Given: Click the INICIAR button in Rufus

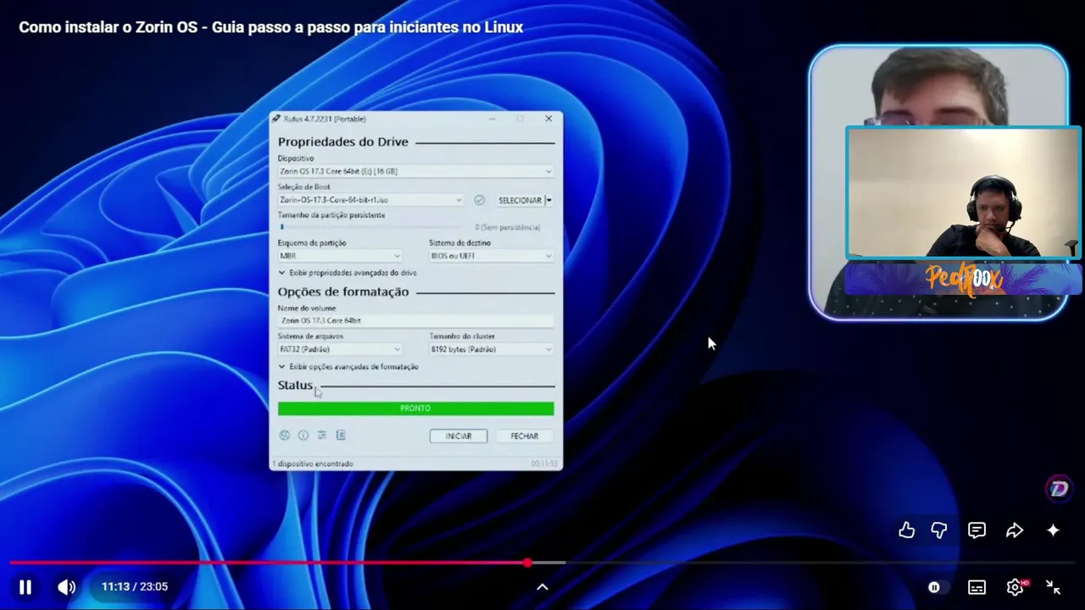Looking at the screenshot, I should [x=459, y=435].
